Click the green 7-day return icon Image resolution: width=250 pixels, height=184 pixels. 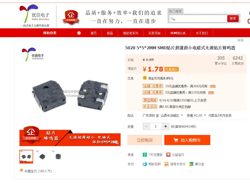[x=145, y=155]
